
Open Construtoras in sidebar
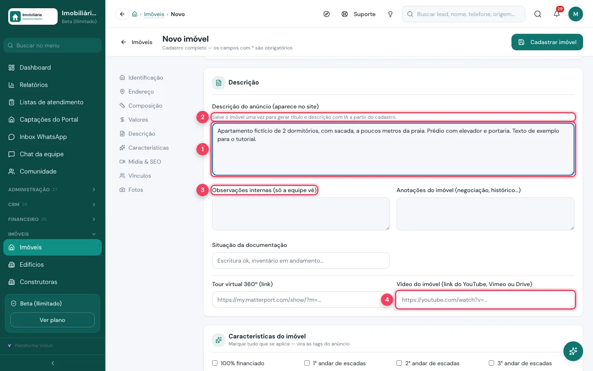pos(52,282)
